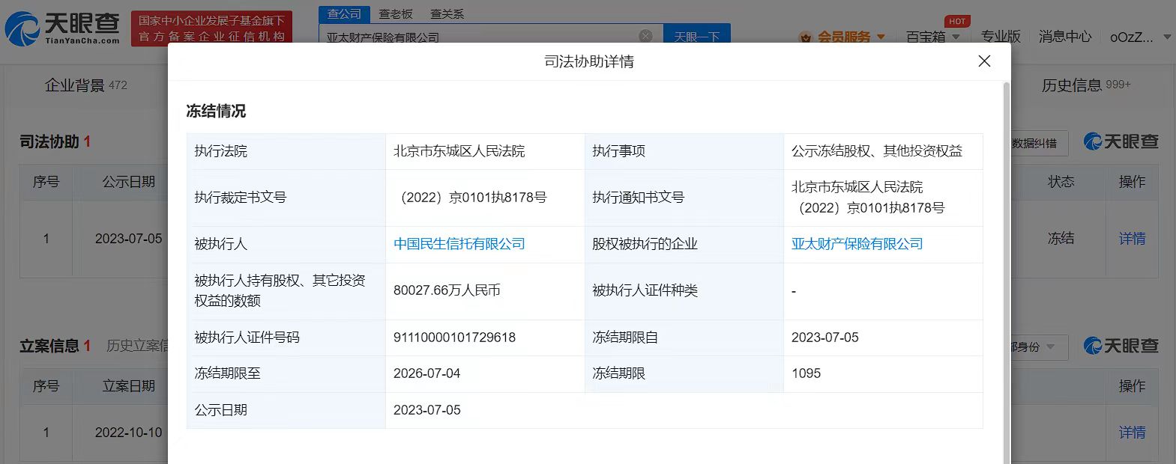
Task: Clear the search box with the X icon
Action: 645,36
